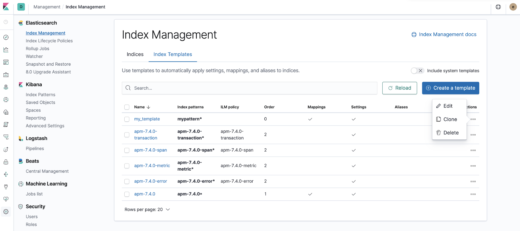
Task: Open 8.0 Upgrade Assistant in sidebar
Action: point(48,72)
